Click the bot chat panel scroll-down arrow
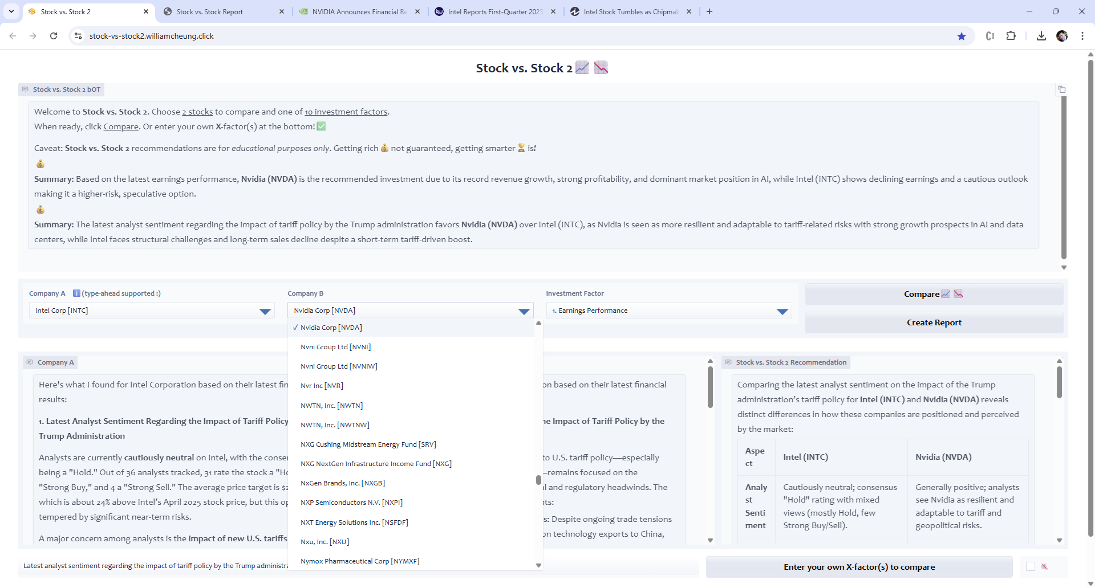The width and height of the screenshot is (1095, 588). coord(1064,267)
